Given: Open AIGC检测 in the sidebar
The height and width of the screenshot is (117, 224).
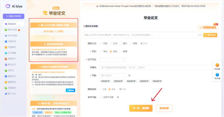Looking at the screenshot, I should [x=11, y=36].
